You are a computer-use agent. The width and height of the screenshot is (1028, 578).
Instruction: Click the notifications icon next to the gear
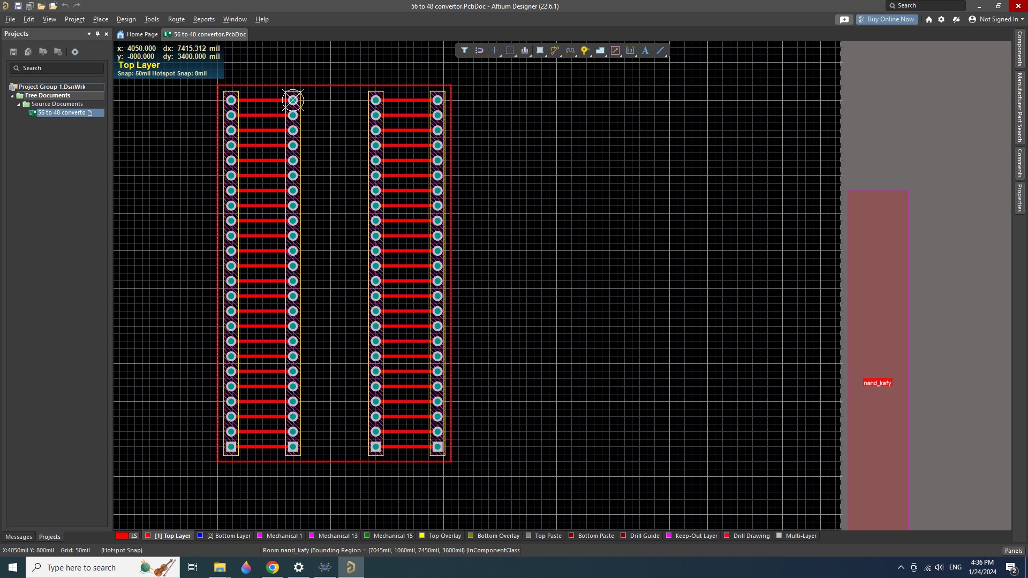pyautogui.click(x=956, y=19)
